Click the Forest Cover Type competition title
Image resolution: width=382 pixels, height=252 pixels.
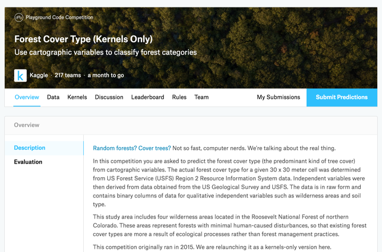tap(83, 39)
